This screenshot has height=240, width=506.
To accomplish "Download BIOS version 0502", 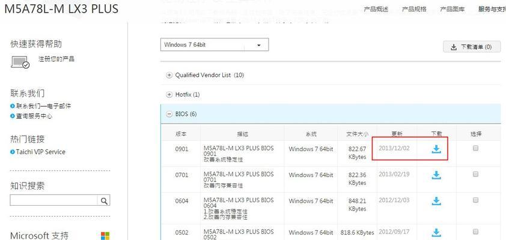I will coord(436,232).
